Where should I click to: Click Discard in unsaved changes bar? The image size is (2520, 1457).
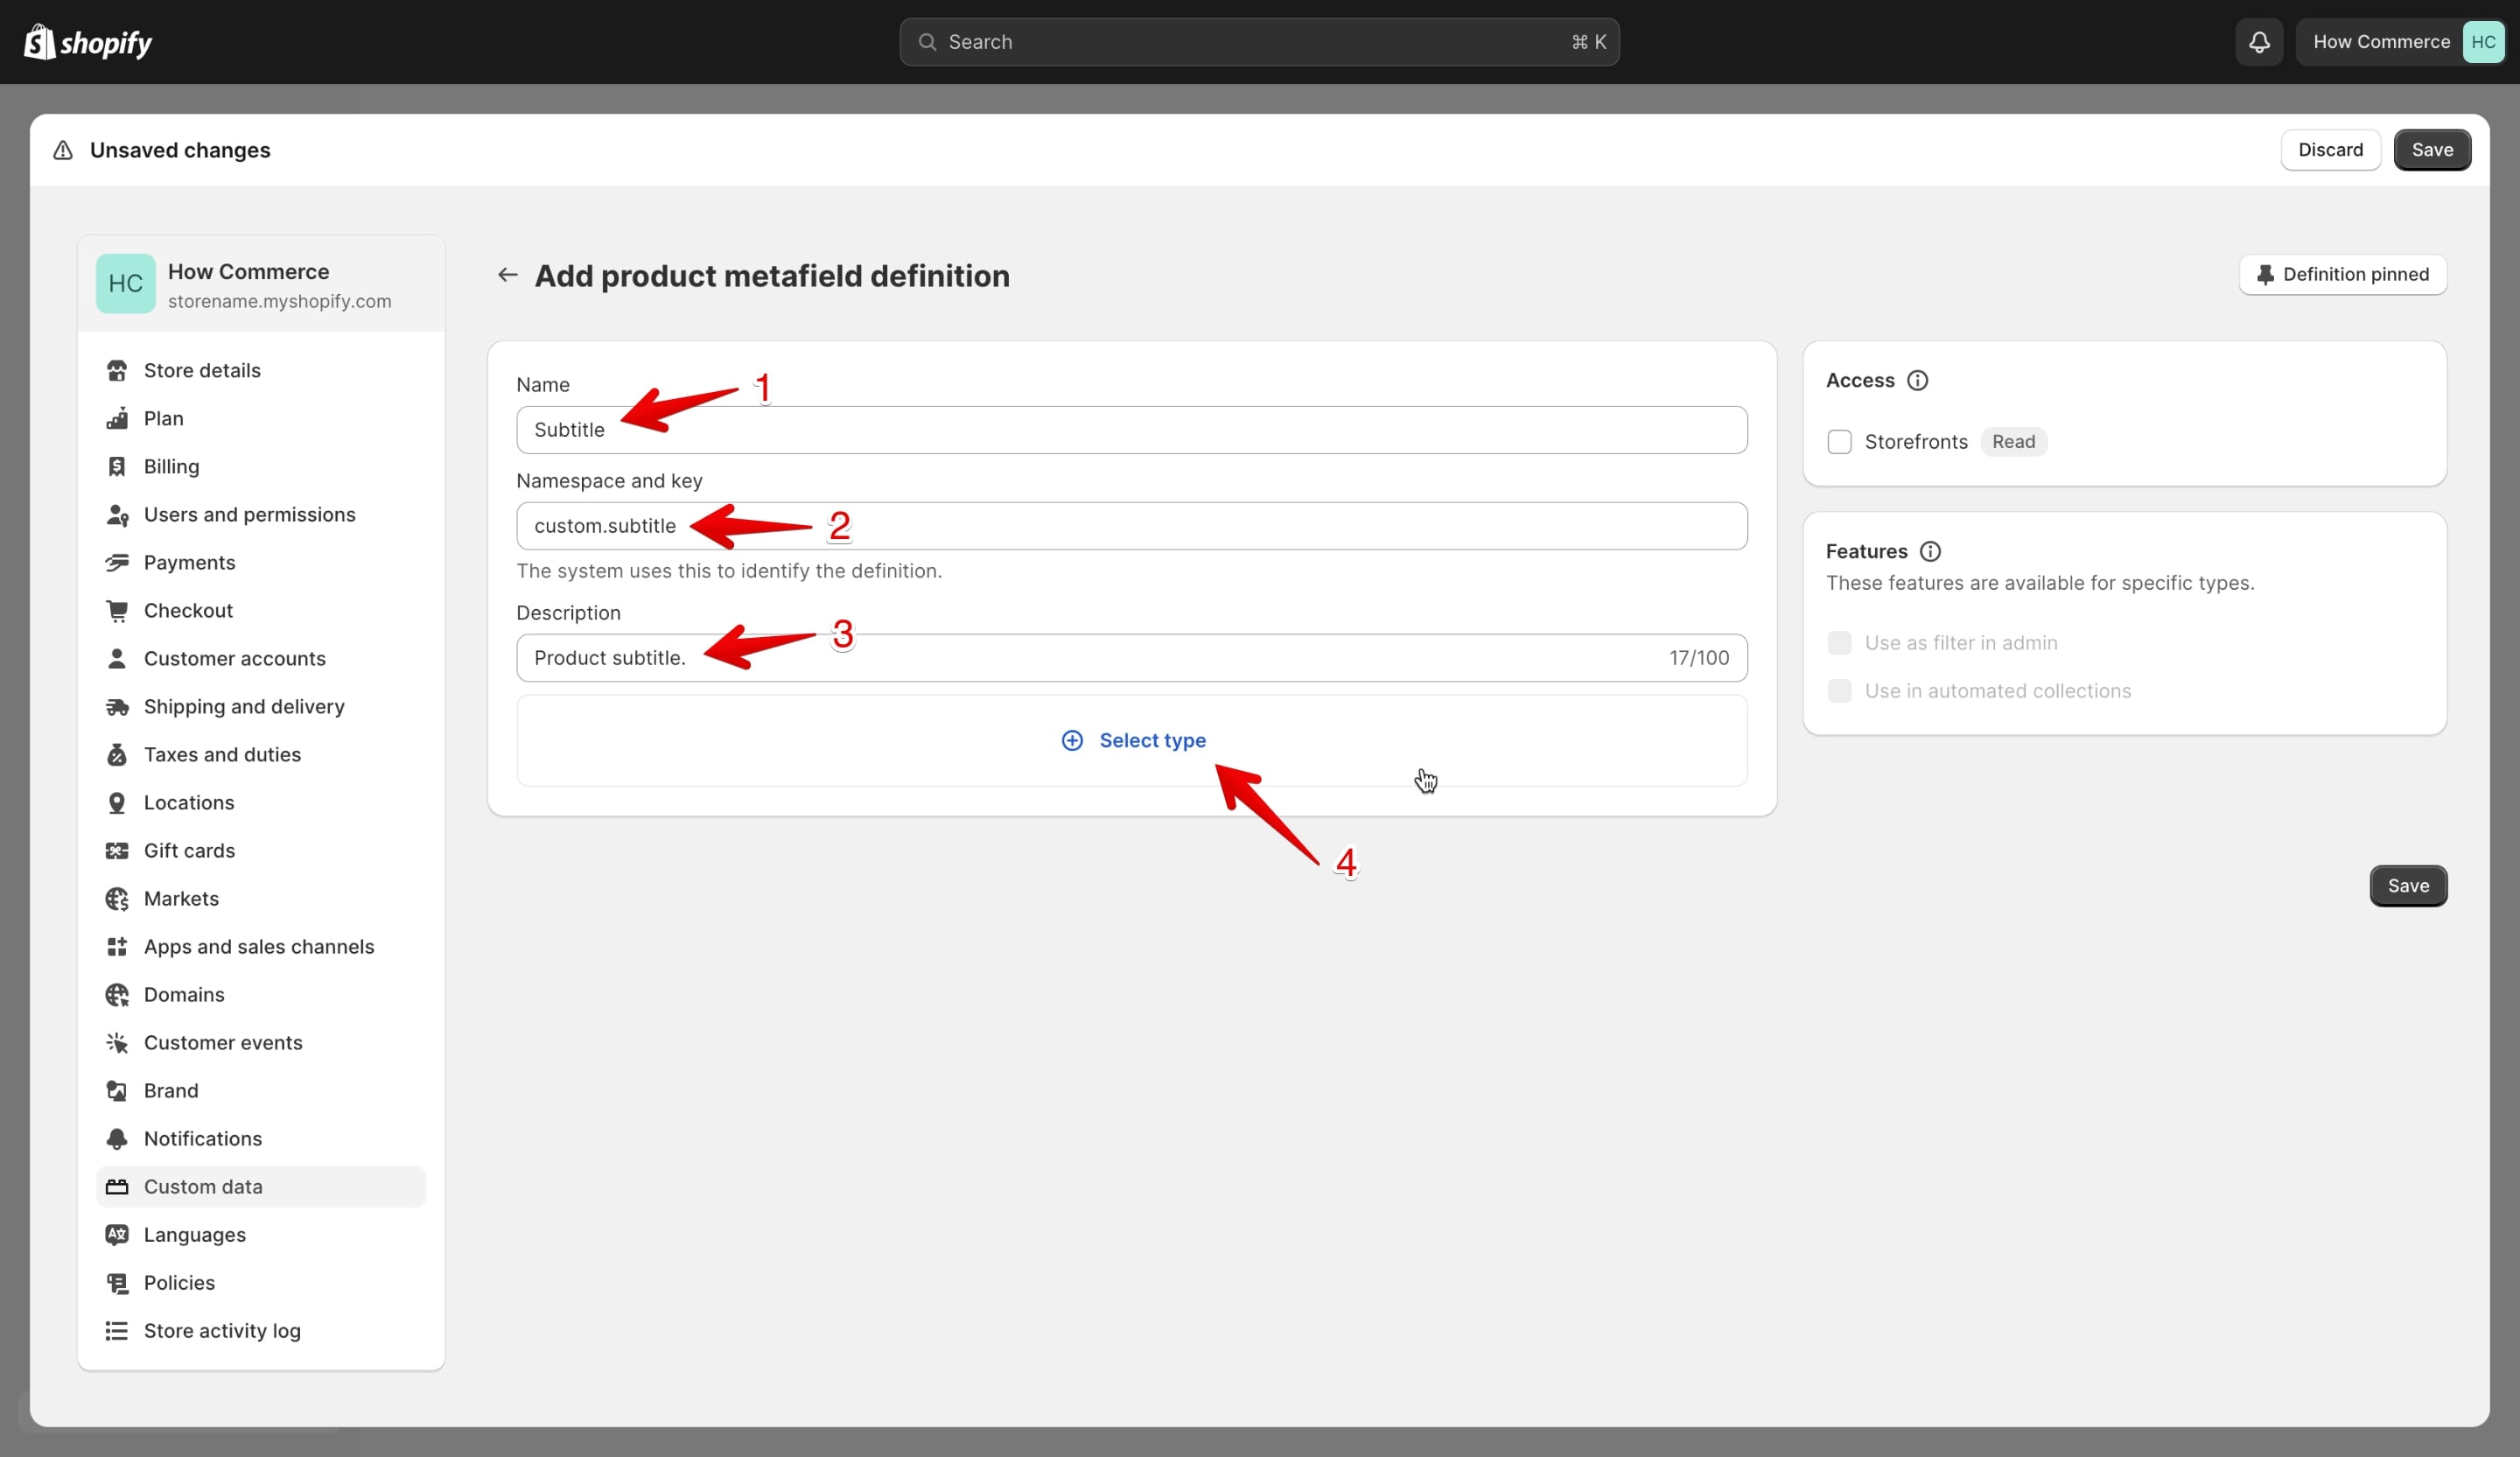2330,150
